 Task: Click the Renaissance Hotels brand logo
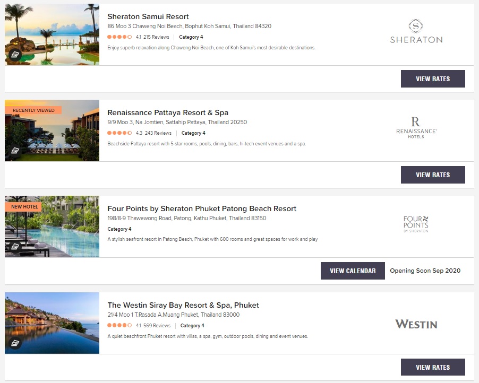(416, 127)
